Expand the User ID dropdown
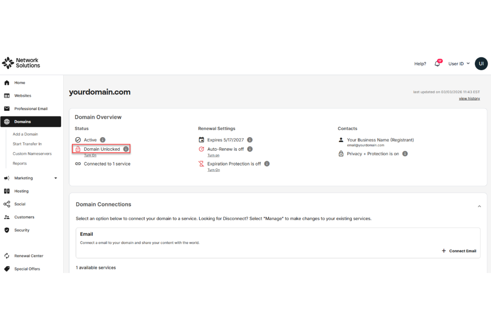 pos(459,63)
